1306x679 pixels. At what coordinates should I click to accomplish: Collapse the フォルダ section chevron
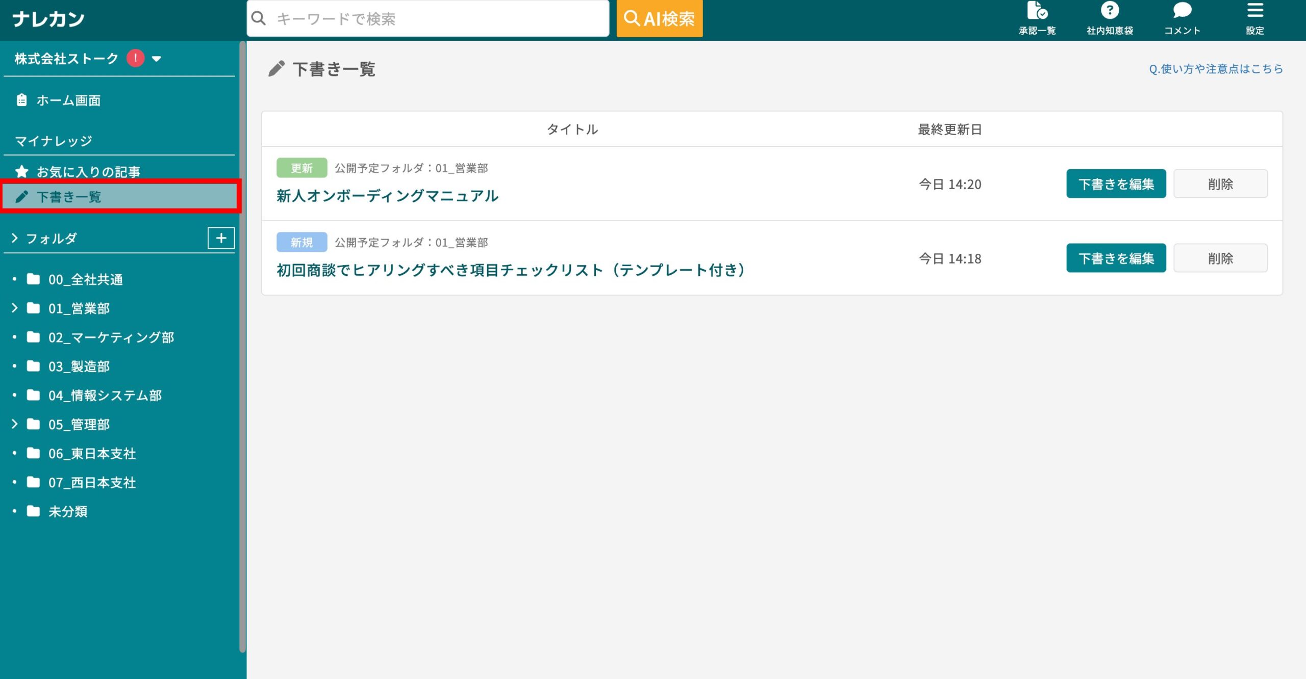(x=14, y=238)
